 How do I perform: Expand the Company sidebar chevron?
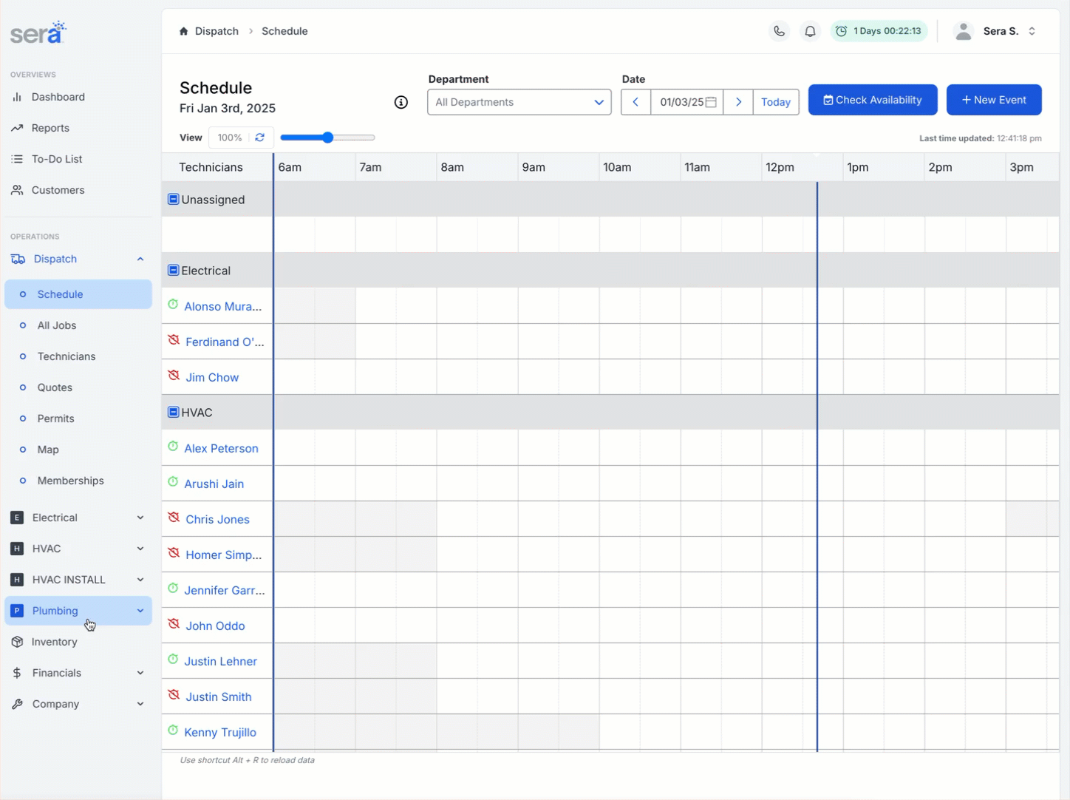(x=140, y=704)
